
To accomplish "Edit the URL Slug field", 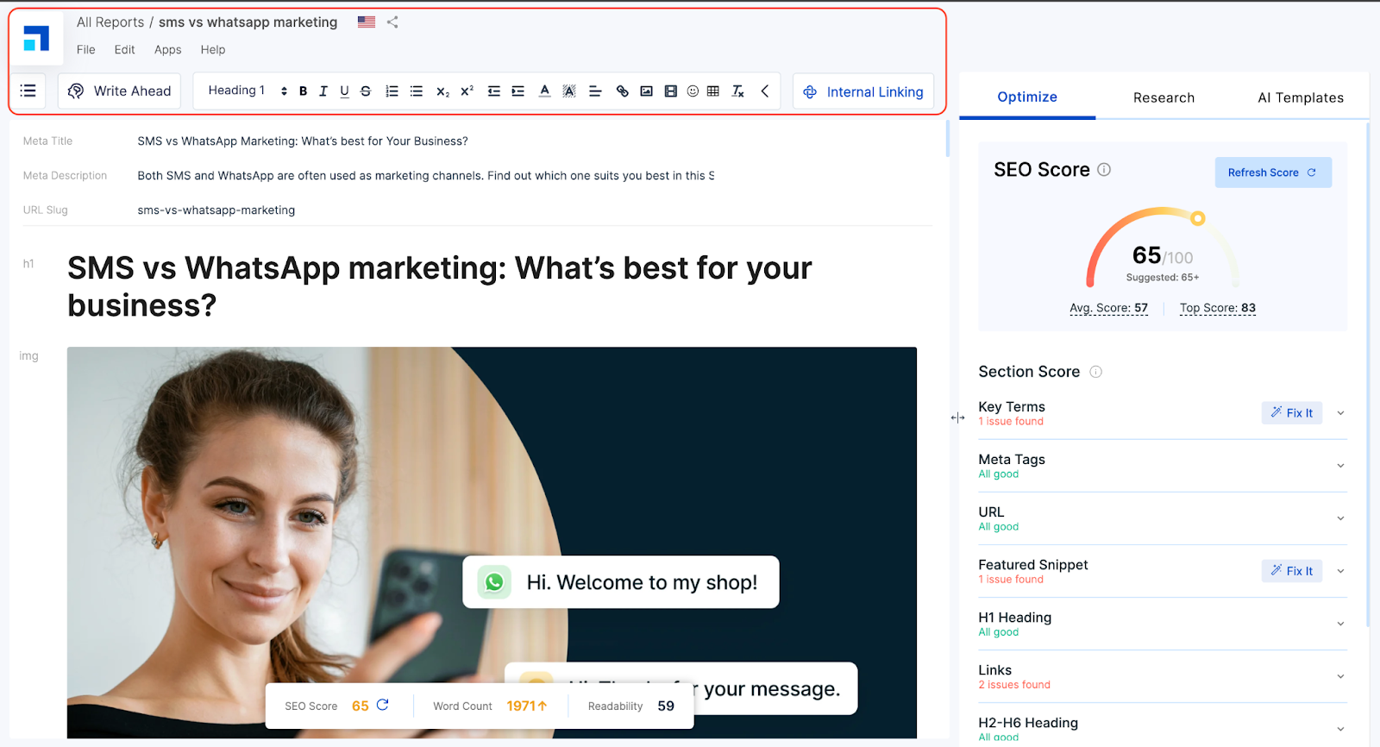I will (x=535, y=210).
